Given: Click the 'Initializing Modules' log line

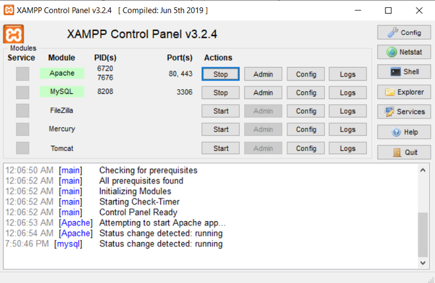Looking at the screenshot, I should tap(135, 191).
